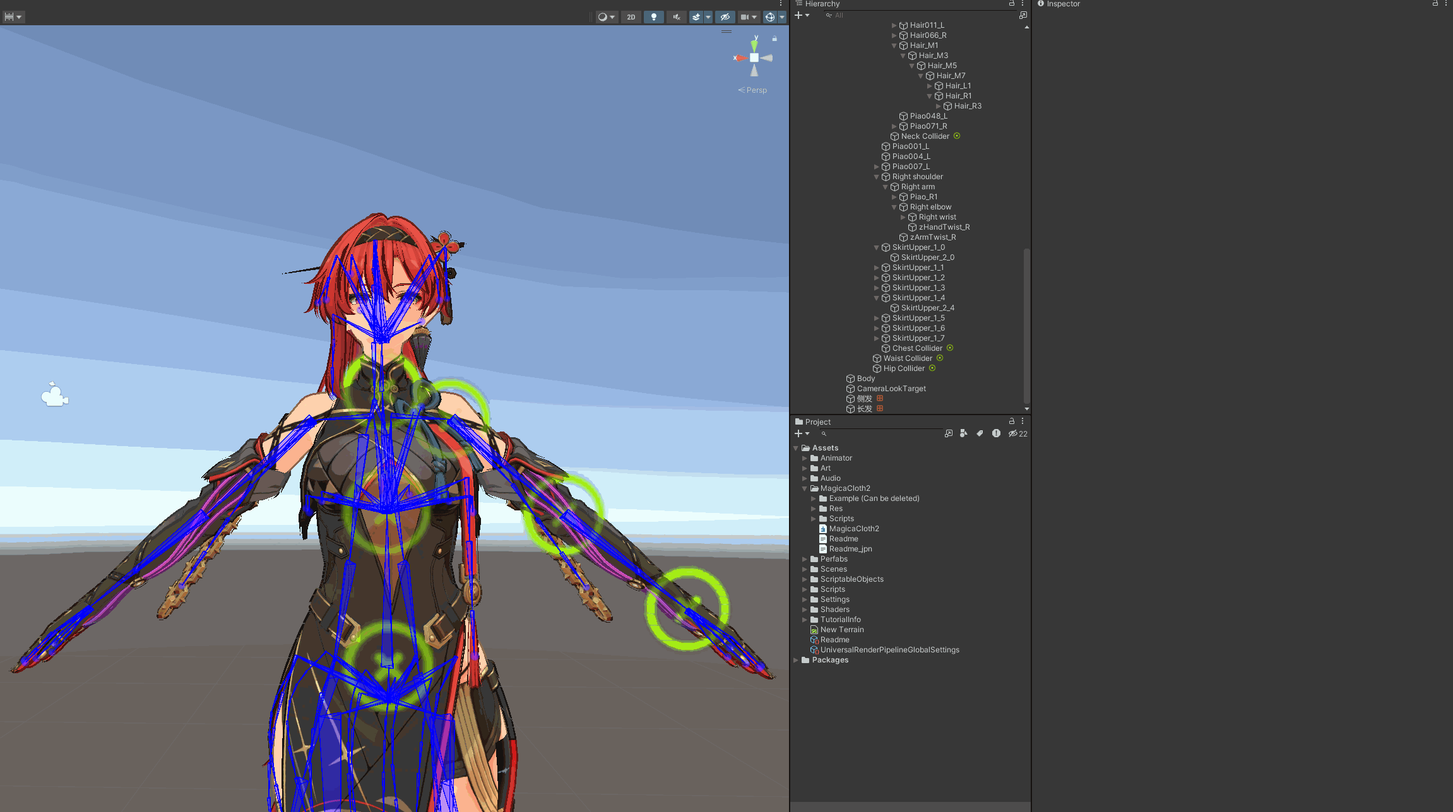This screenshot has height=812, width=1453.
Task: Toggle scene audio mute button
Action: click(x=676, y=17)
